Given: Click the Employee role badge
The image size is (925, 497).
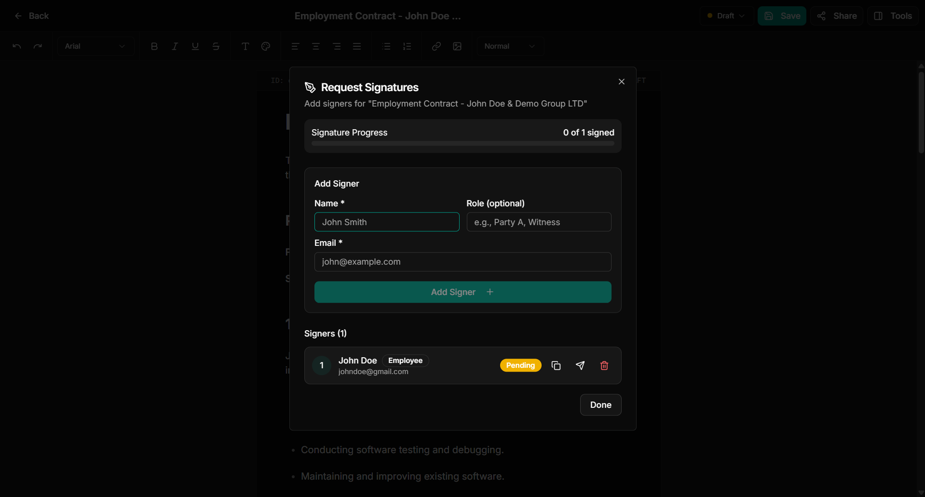Looking at the screenshot, I should point(405,361).
